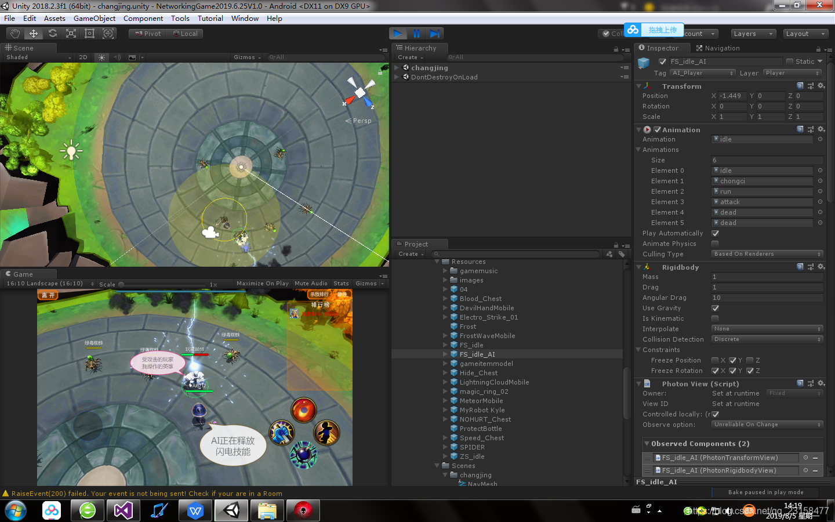
Task: Click the Project search by label icon
Action: point(622,254)
